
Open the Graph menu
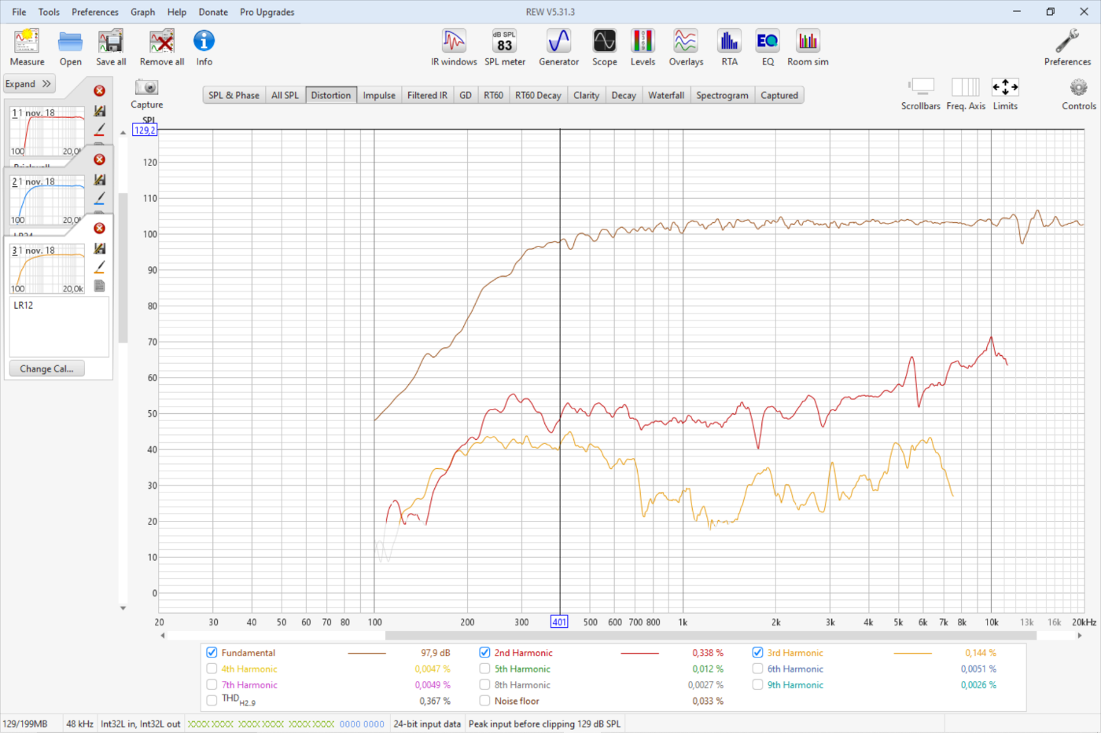point(142,12)
